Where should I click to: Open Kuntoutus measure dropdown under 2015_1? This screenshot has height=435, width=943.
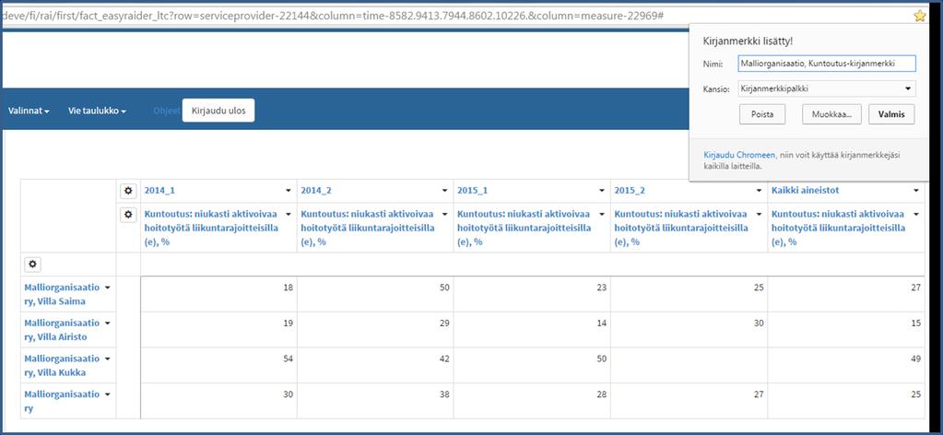602,214
